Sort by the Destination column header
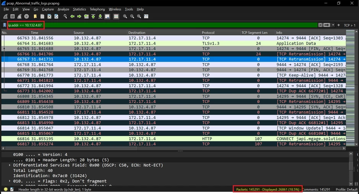This screenshot has height=194, width=359. coord(164,32)
